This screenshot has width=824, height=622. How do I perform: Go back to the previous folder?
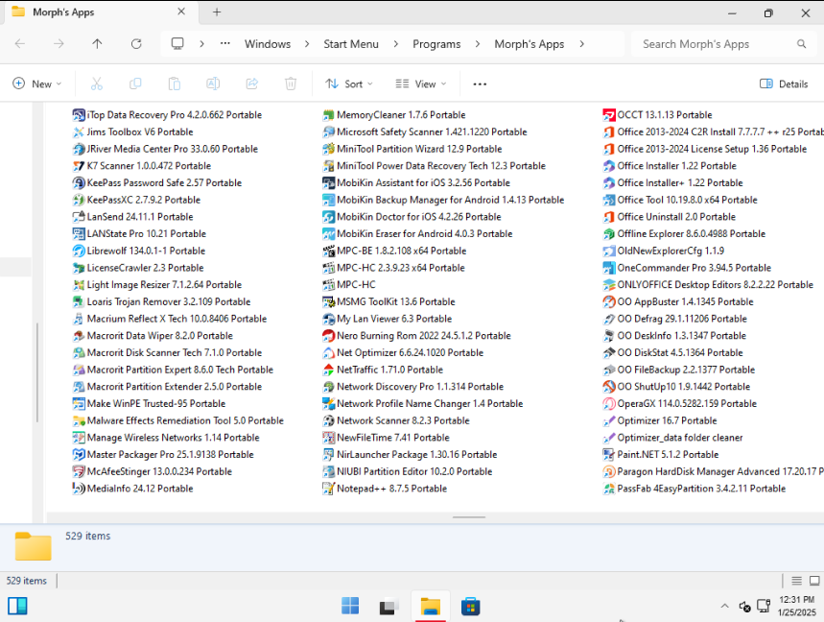coord(20,44)
